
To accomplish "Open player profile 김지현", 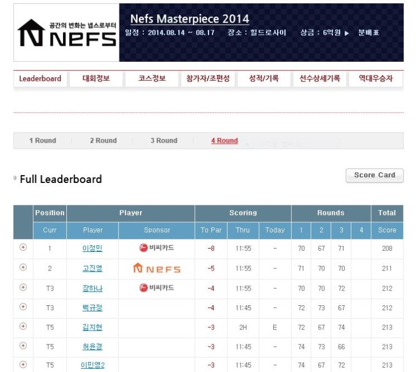I will click(x=92, y=328).
